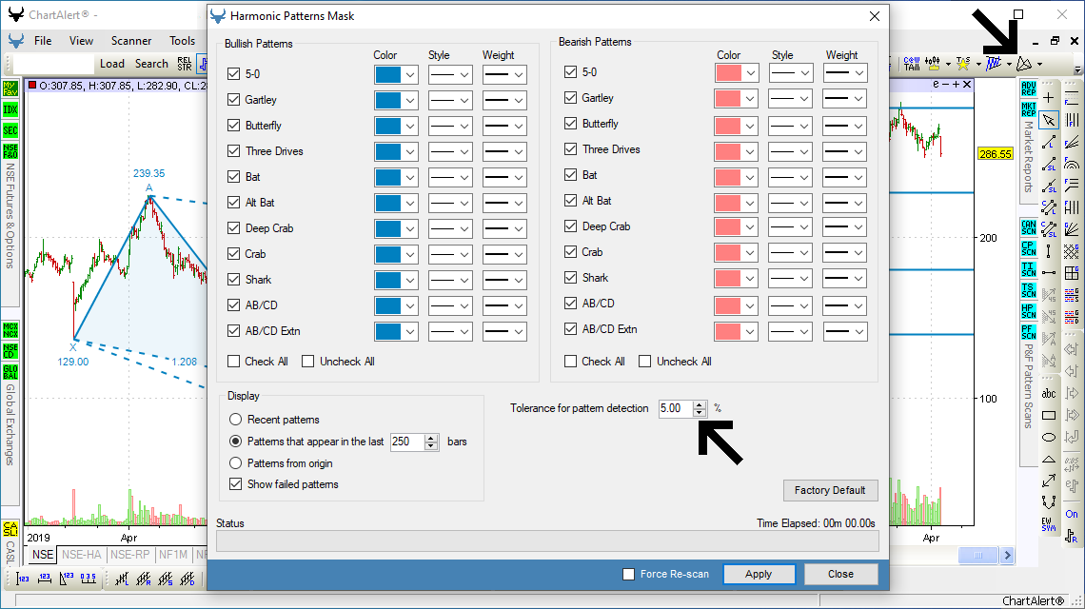1085x609 pixels.
Task: Select the rectangle drawing tool
Action: coord(1049,415)
